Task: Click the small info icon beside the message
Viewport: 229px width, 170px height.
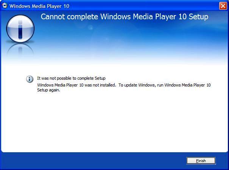Action: pyautogui.click(x=30, y=79)
